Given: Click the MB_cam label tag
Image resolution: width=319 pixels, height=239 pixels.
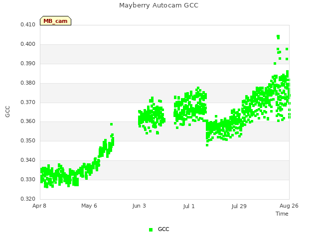Looking at the screenshot, I should click(x=55, y=21).
